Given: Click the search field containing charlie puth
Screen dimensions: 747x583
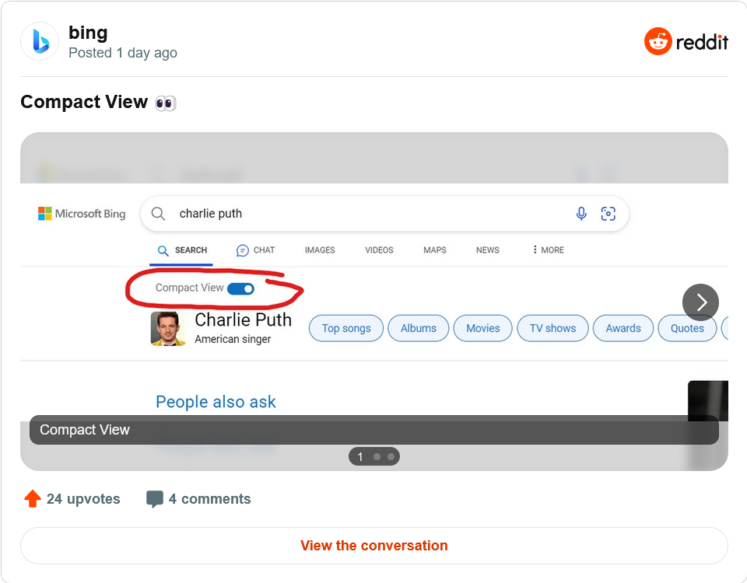Looking at the screenshot, I should pyautogui.click(x=384, y=214).
